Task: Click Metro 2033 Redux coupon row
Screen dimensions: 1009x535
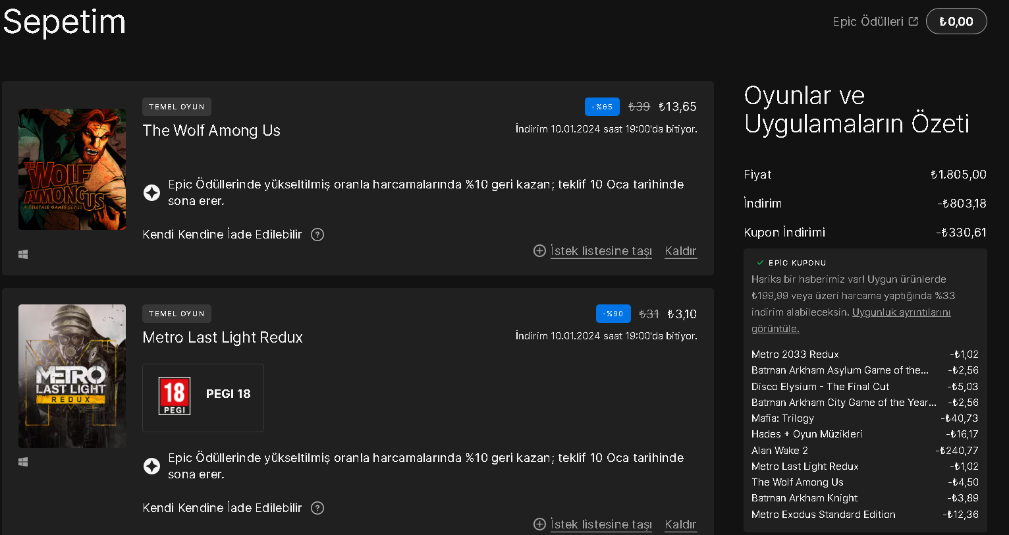Action: coord(865,354)
